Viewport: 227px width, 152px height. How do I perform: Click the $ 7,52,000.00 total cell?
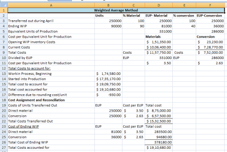pyautogui.click(x=210, y=53)
